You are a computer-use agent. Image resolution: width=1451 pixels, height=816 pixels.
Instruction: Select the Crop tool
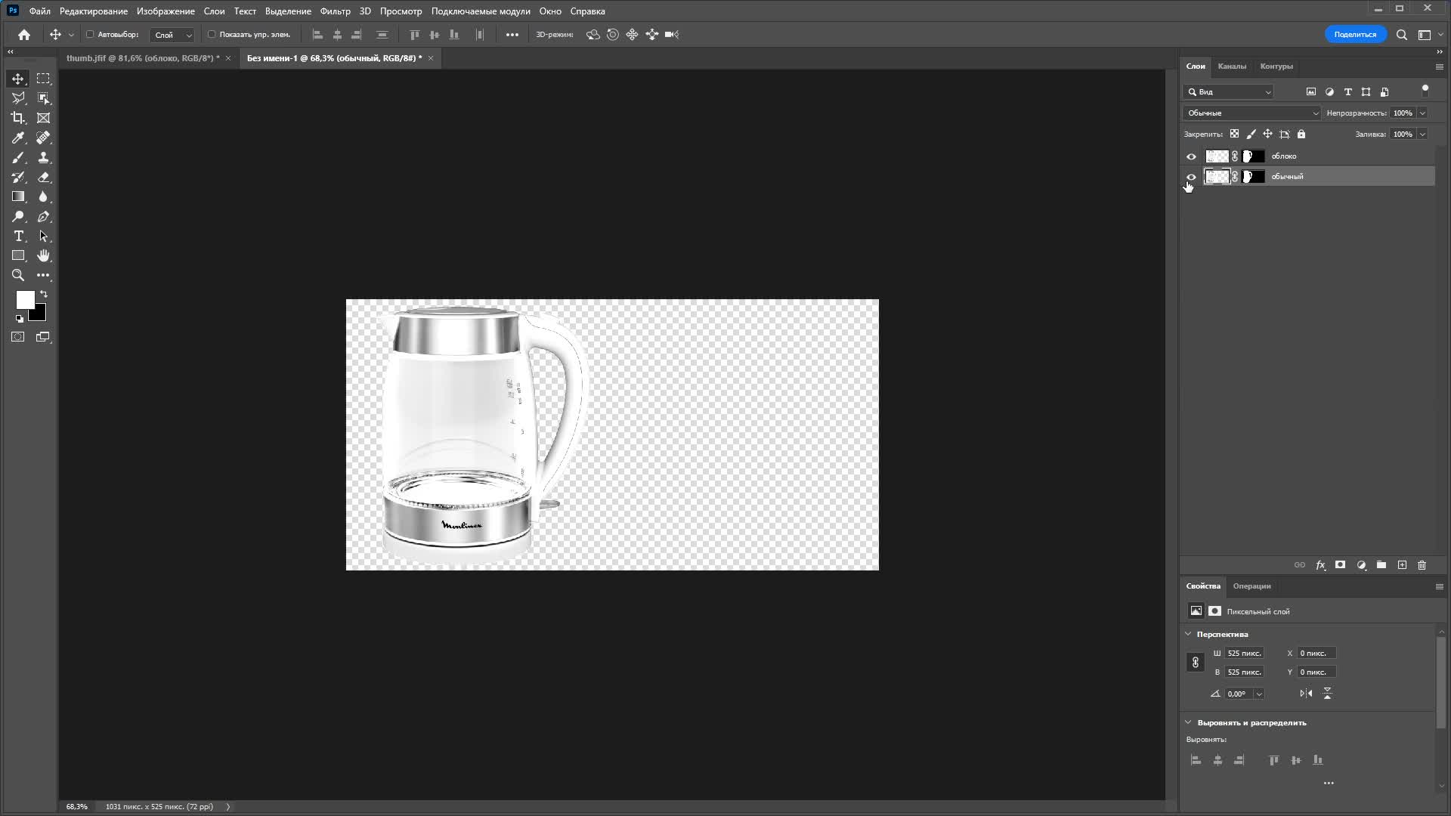18,118
